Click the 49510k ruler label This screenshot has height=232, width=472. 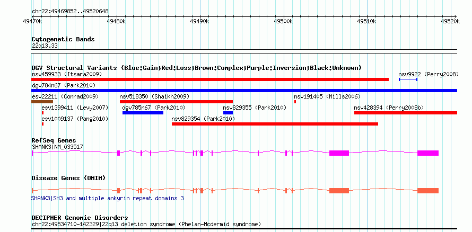point(366,21)
